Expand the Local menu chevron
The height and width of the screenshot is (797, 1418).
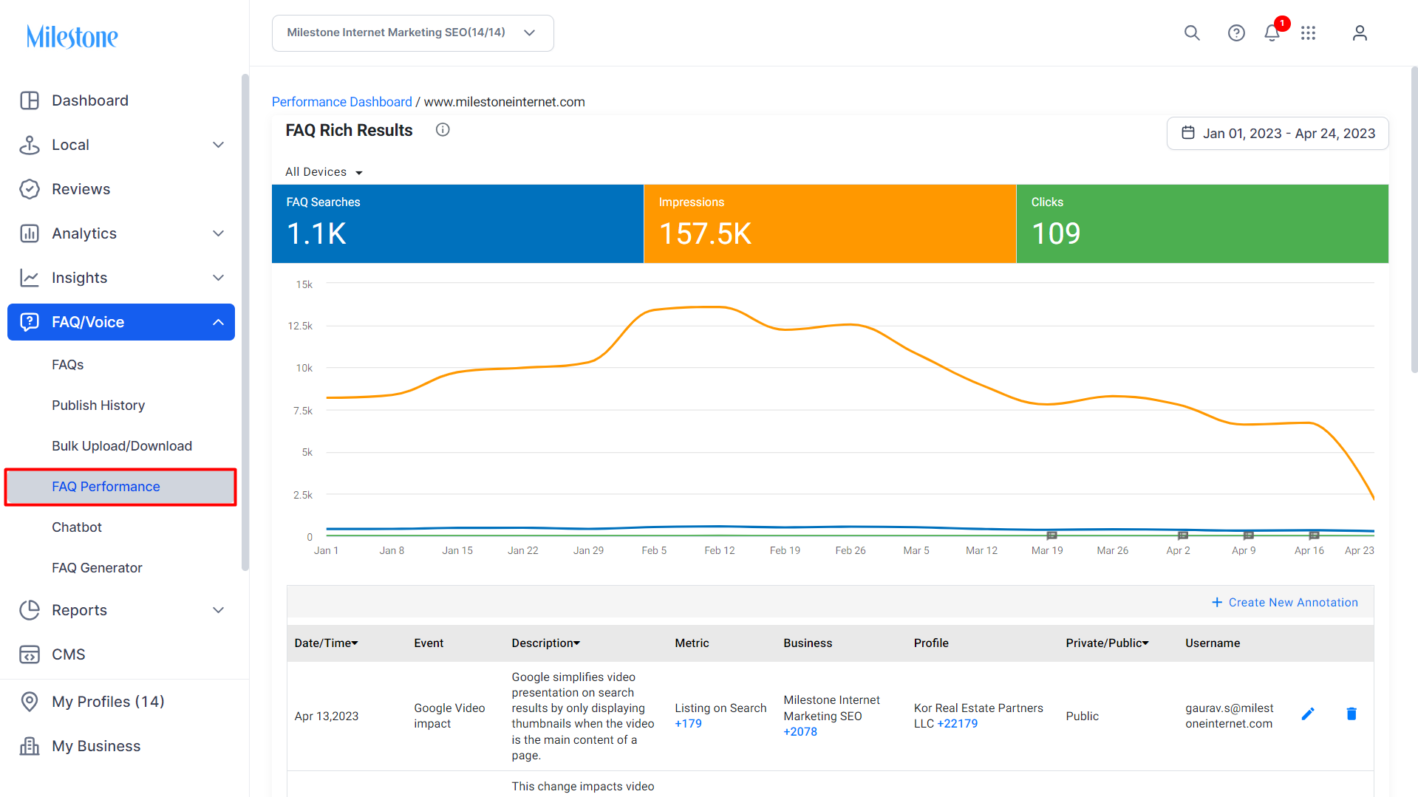[x=218, y=145]
